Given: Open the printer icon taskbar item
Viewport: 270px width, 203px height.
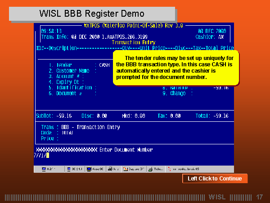Looking at the screenshot, I should tap(113, 169).
